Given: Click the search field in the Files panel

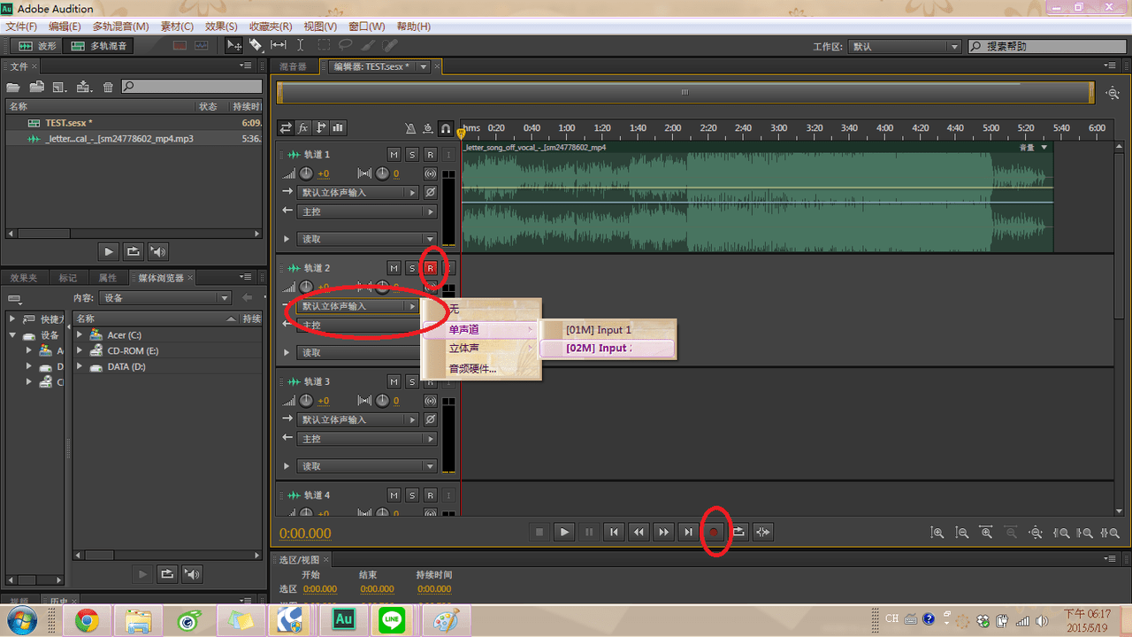Looking at the screenshot, I should click(x=192, y=87).
